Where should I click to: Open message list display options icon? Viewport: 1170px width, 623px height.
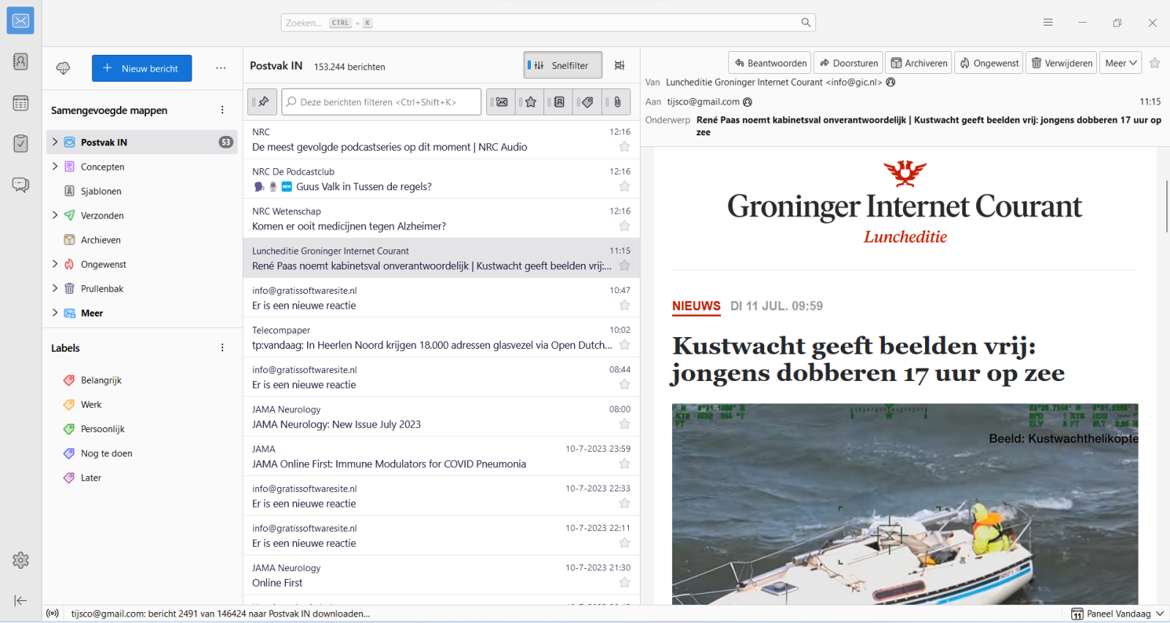619,66
